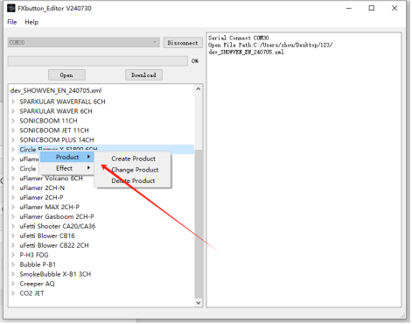The image size is (412, 324).
Task: Select Bubble P-B1 in the tree
Action: [x=38, y=264]
